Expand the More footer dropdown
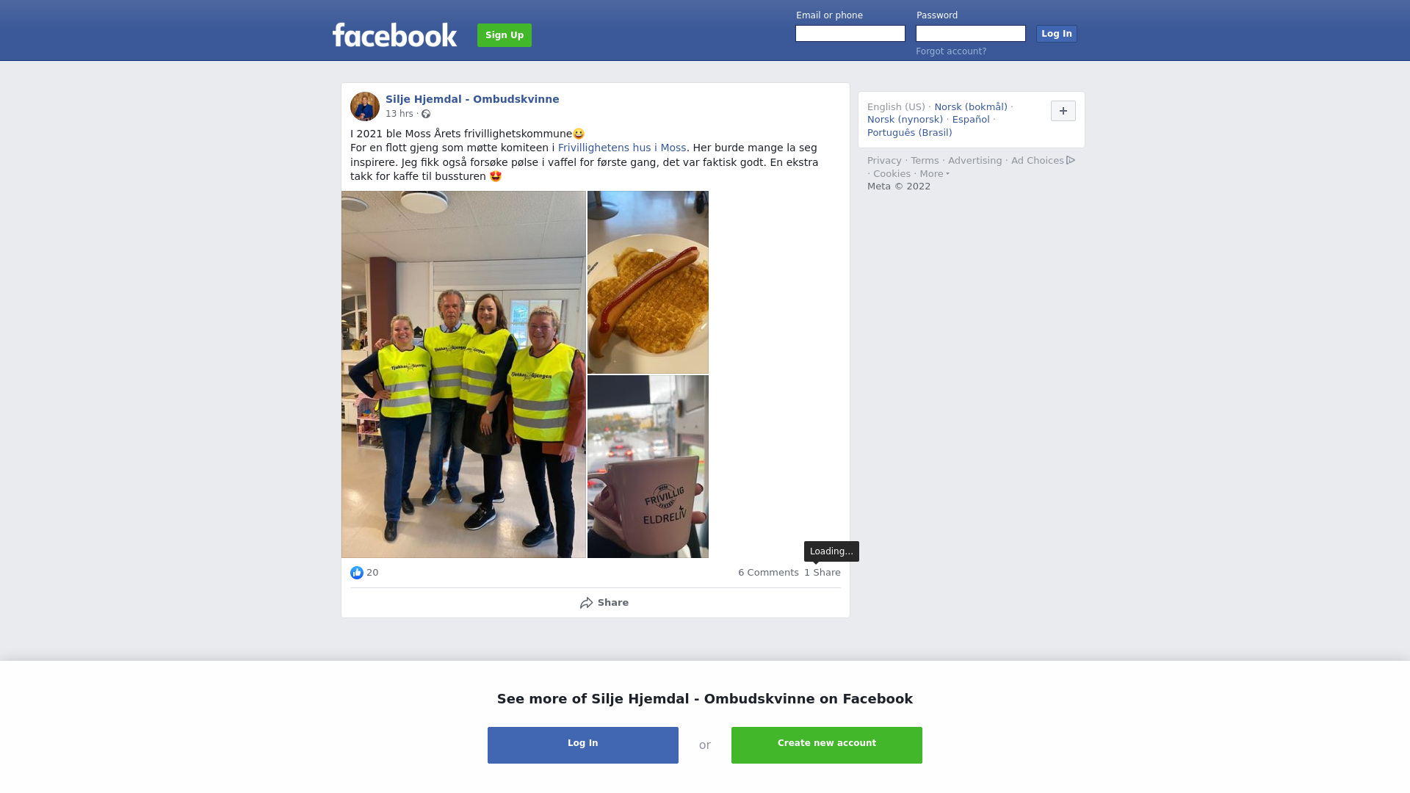The height and width of the screenshot is (793, 1410). [x=934, y=174]
